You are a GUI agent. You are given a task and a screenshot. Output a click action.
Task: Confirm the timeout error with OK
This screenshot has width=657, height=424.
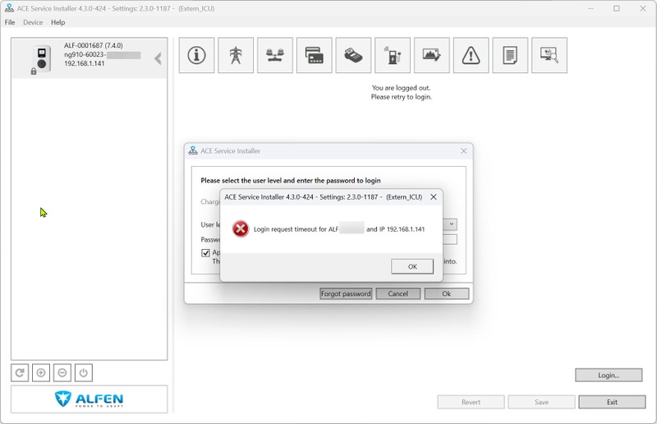pyautogui.click(x=412, y=266)
